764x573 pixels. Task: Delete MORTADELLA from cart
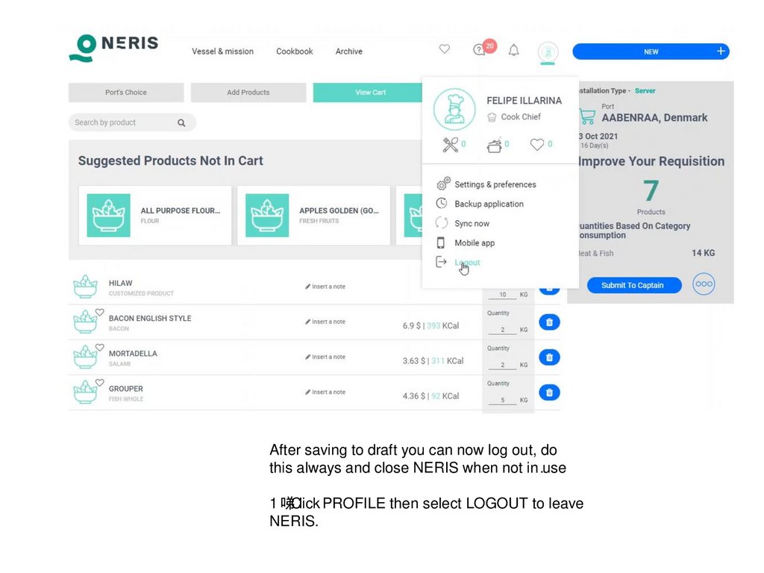[549, 357]
